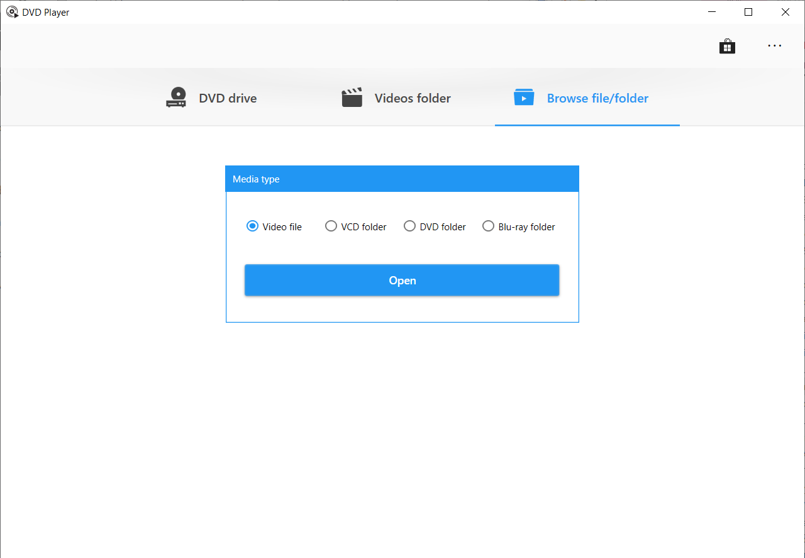Select the VCD folder option
The image size is (805, 558).
(331, 226)
